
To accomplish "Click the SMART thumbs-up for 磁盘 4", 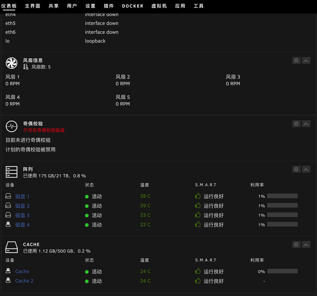I will point(198,224).
